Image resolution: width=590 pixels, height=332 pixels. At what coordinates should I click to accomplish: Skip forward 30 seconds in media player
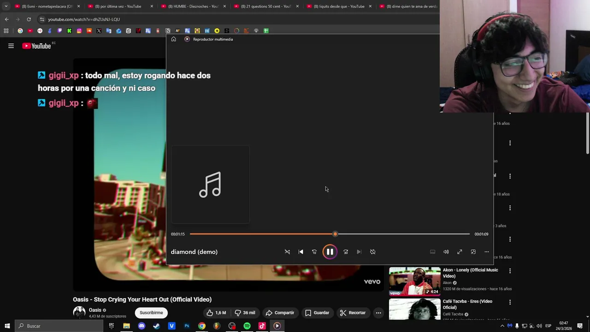point(346,252)
